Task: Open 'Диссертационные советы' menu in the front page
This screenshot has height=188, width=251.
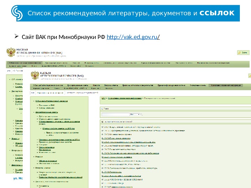Action: (x=78, y=85)
